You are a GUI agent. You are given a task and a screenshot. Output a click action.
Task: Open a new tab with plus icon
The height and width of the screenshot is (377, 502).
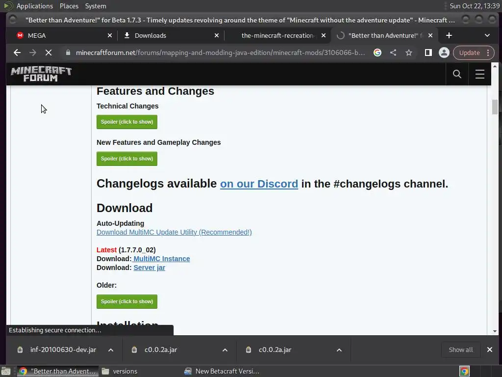click(x=449, y=35)
